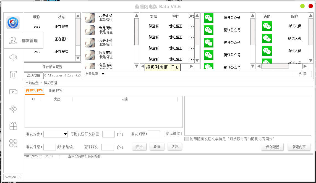Click the horizontal scrollbar thumb under 测试人员 list
This screenshot has height=183, width=316.
coord(275,66)
